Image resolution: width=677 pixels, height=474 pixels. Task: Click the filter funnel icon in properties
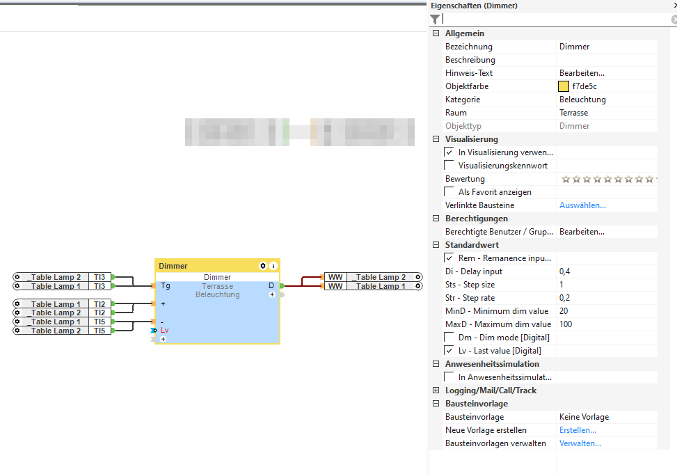coord(435,19)
